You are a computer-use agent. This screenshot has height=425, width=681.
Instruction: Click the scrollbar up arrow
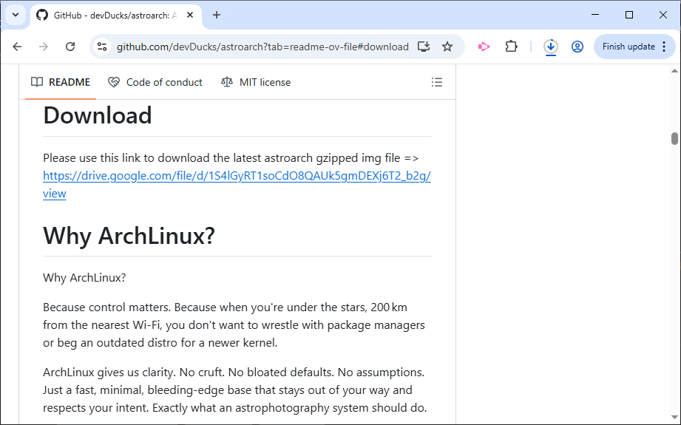click(674, 71)
